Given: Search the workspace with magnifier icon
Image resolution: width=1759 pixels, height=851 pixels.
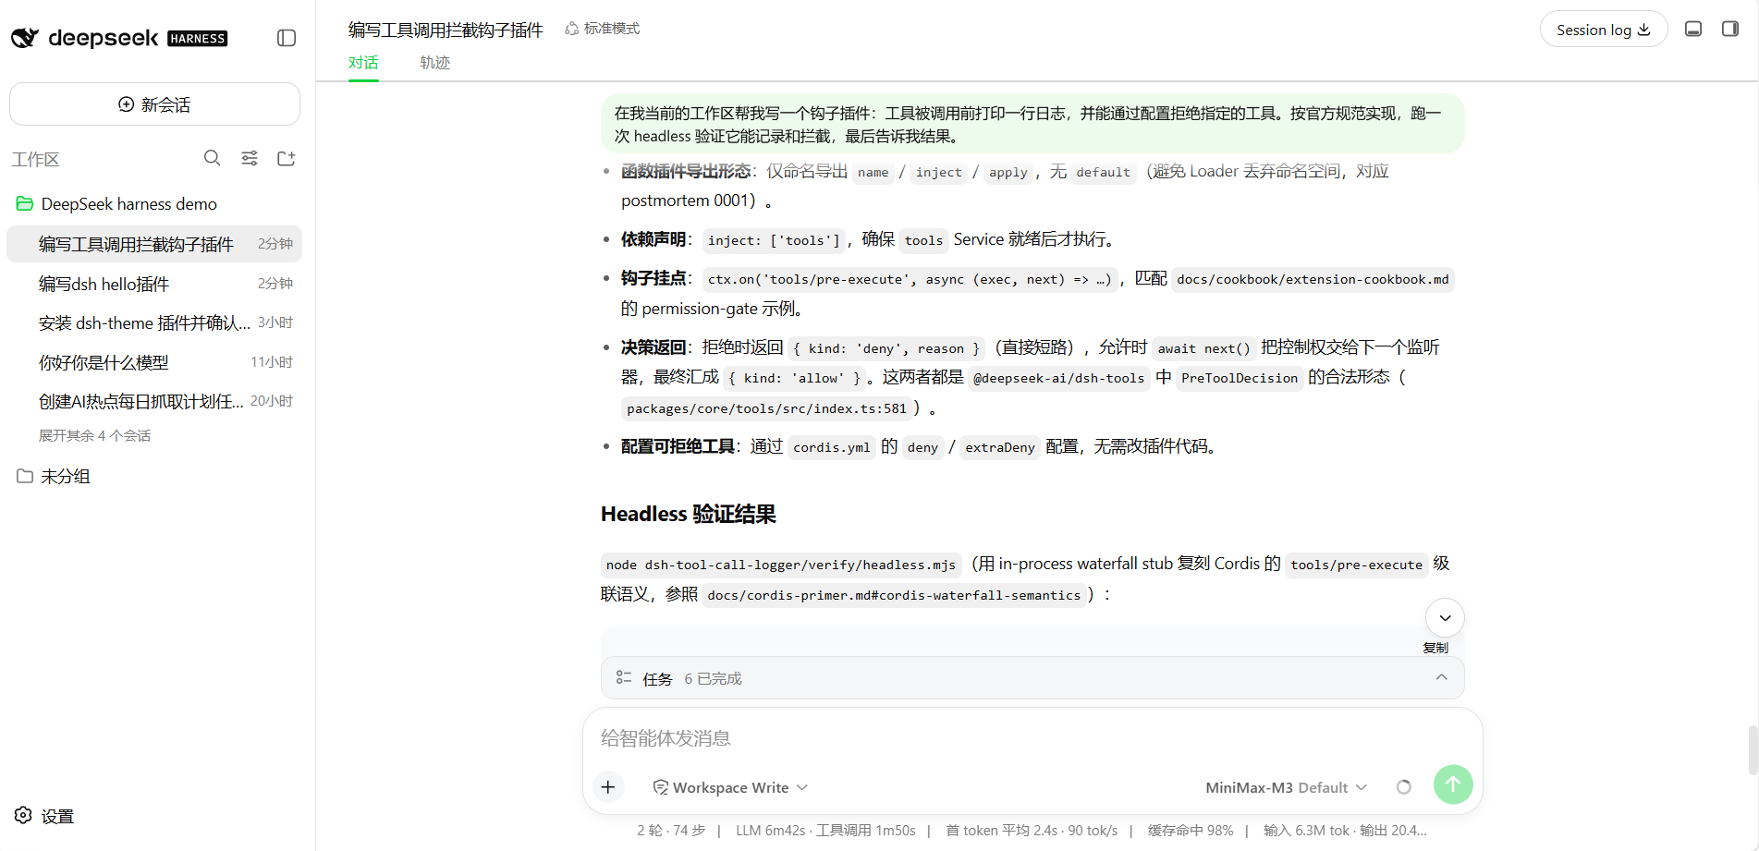Looking at the screenshot, I should tap(213, 158).
